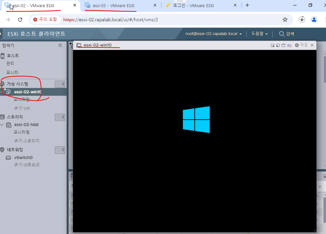Select 스토리지 in navigator
The image size is (326, 234).
coord(15,117)
